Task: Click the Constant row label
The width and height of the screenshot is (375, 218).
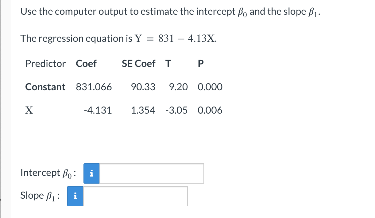Action: pyautogui.click(x=45, y=87)
